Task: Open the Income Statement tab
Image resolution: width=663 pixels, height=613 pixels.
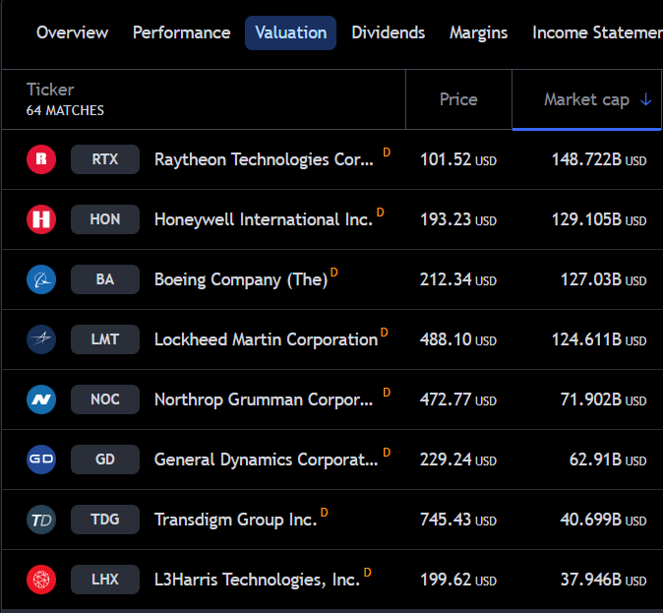Action: coord(596,32)
